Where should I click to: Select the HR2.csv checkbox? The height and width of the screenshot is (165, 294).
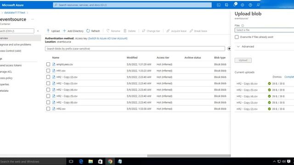tap(48, 109)
